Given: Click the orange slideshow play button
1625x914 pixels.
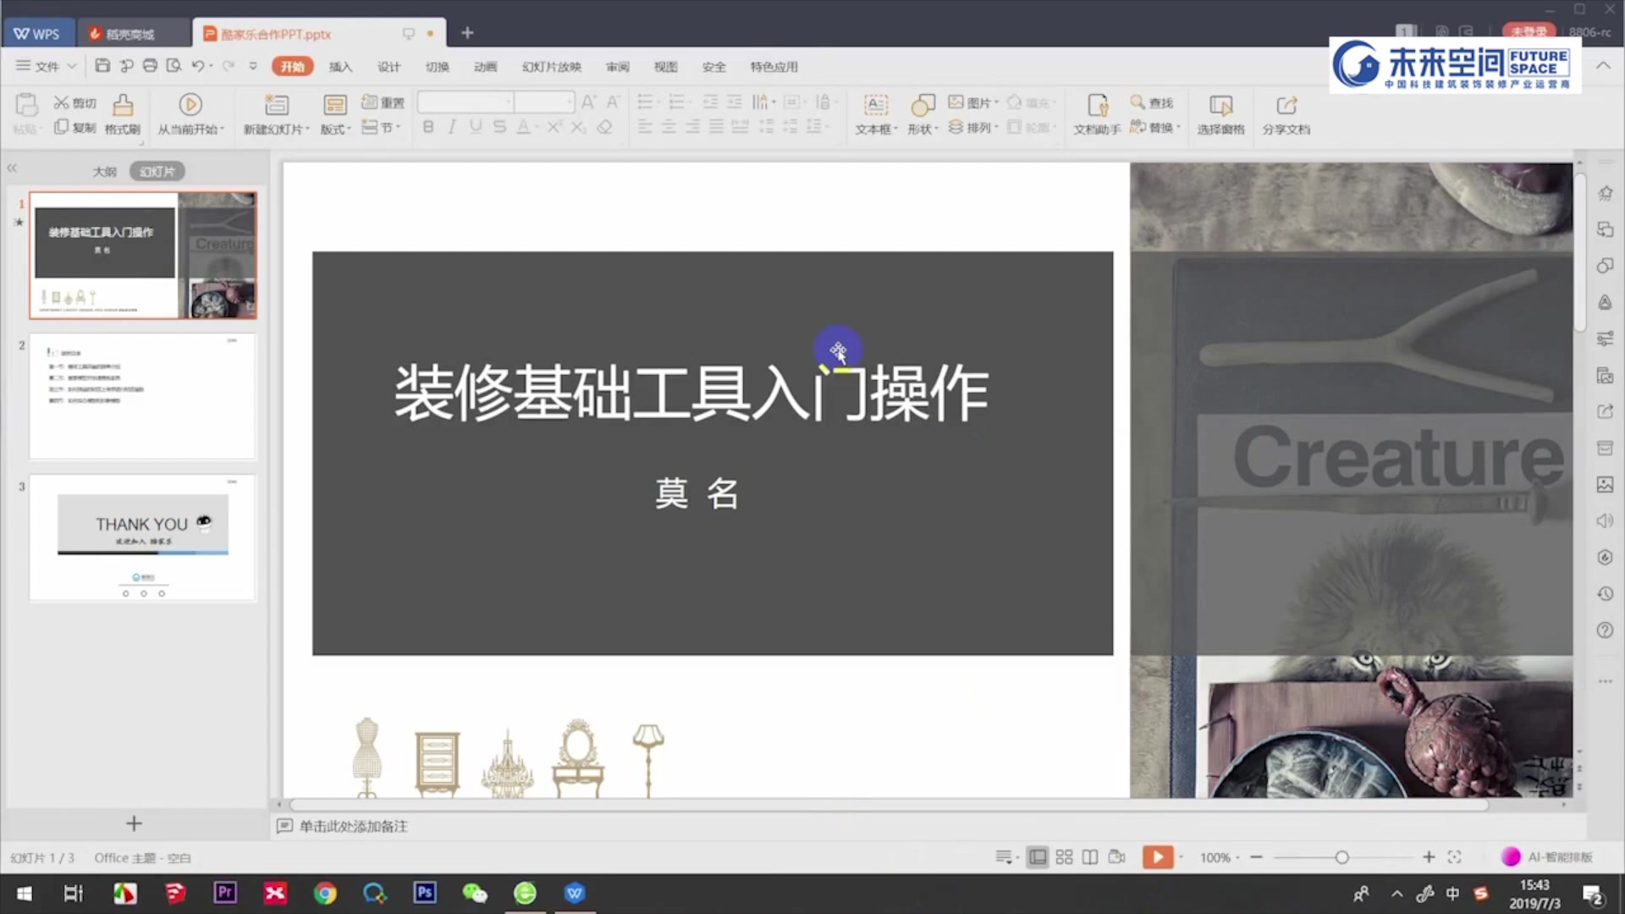Looking at the screenshot, I should tap(1157, 857).
